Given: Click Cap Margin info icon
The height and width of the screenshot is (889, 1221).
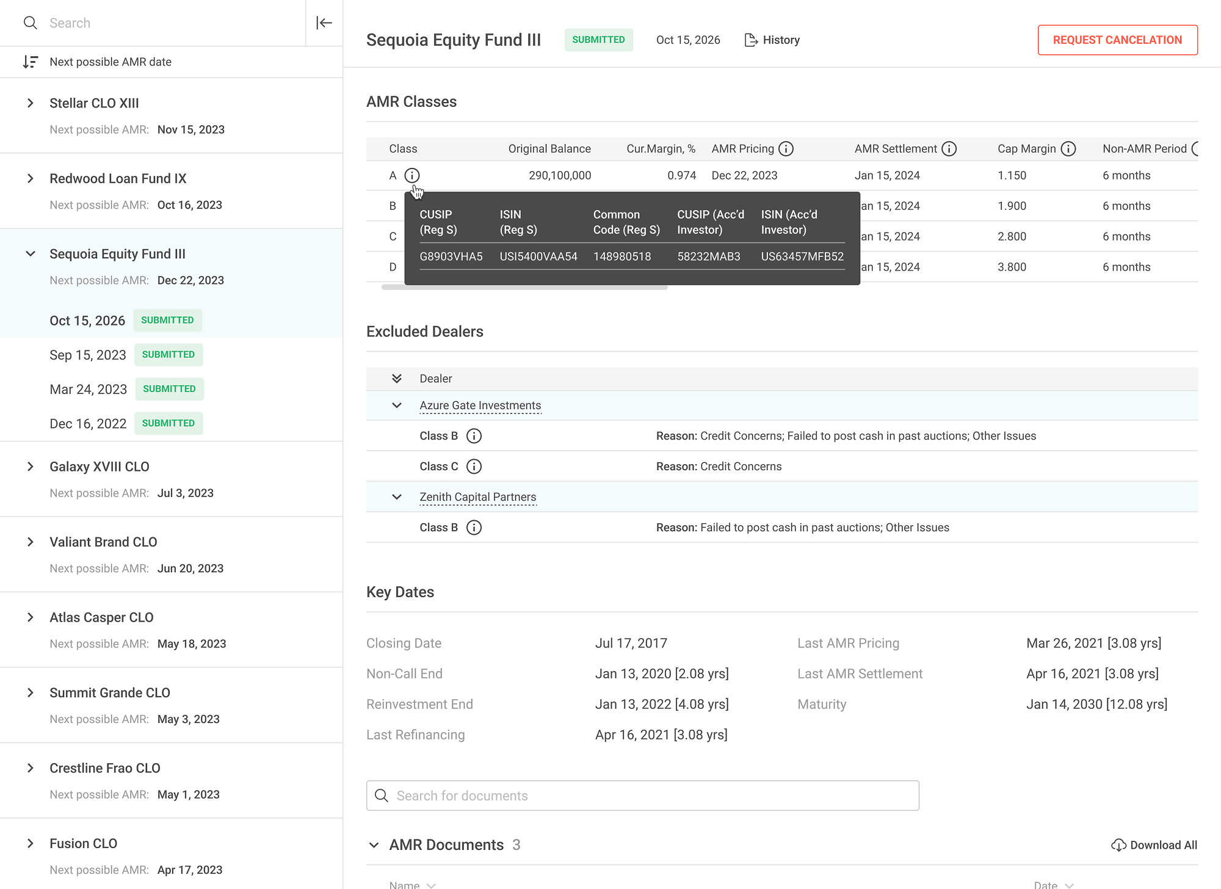Looking at the screenshot, I should 1068,149.
